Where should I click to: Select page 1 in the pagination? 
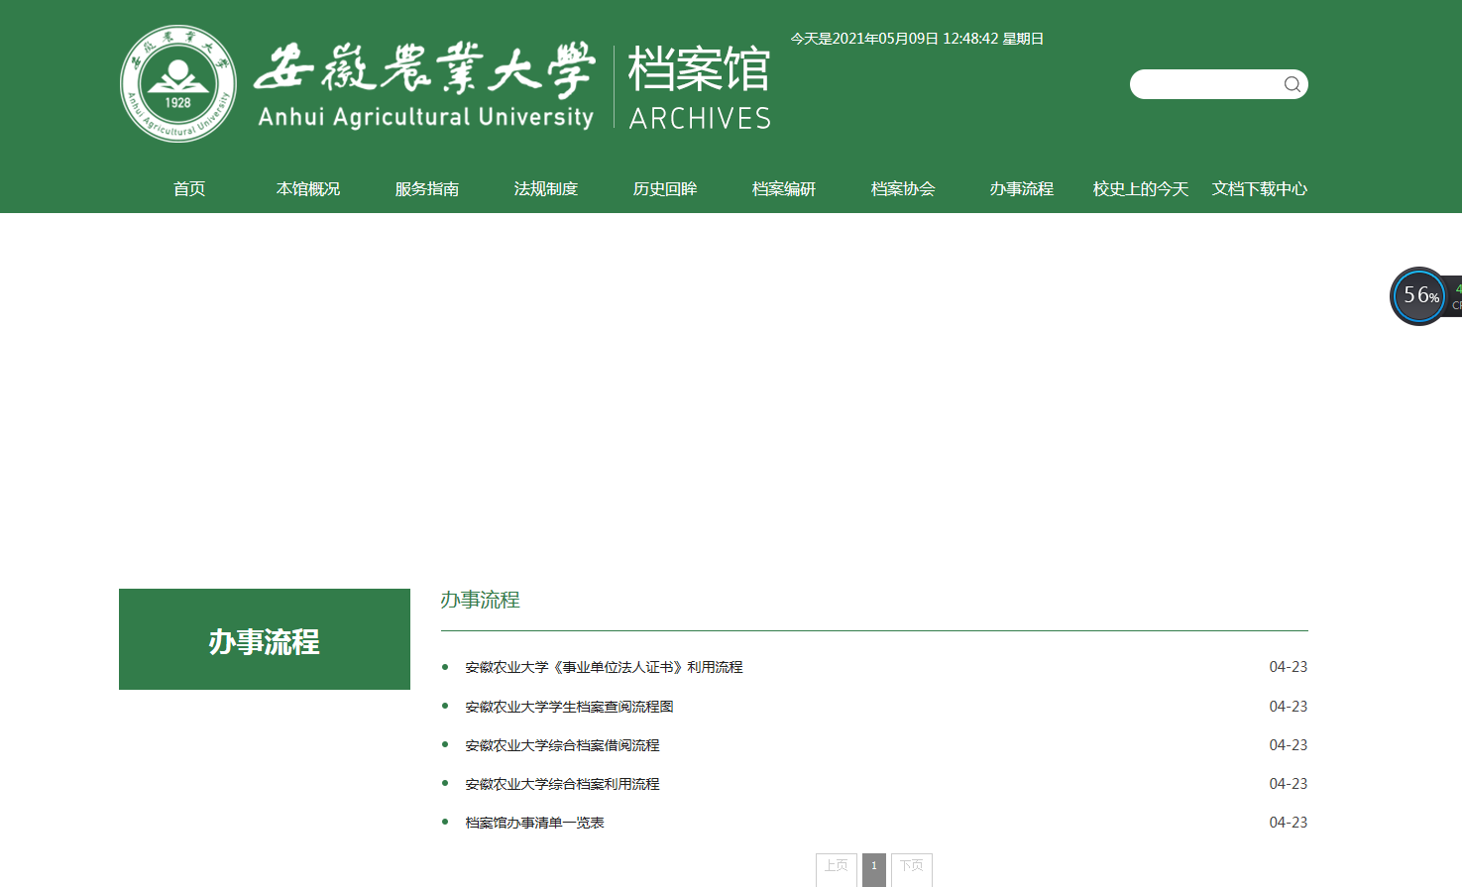click(874, 867)
